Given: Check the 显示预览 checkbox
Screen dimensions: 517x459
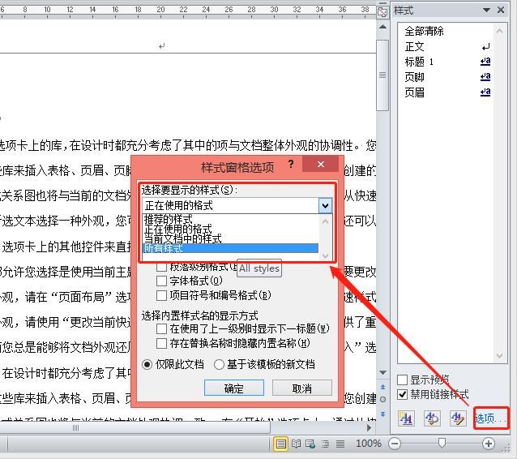Looking at the screenshot, I should (x=402, y=380).
